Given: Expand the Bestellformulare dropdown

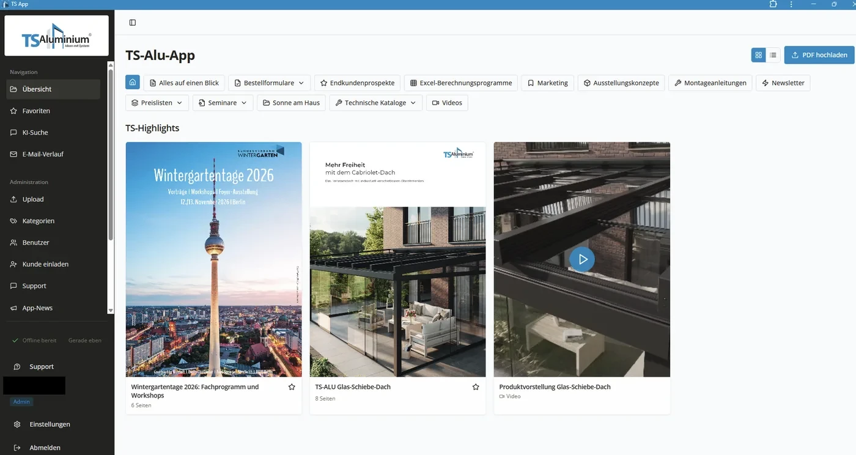Looking at the screenshot, I should click(x=269, y=83).
